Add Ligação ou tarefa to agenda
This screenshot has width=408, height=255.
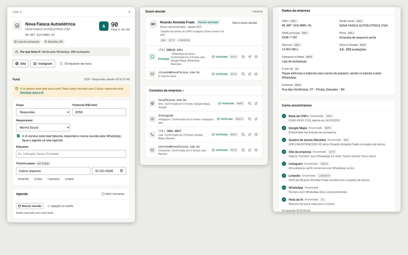[60, 206]
